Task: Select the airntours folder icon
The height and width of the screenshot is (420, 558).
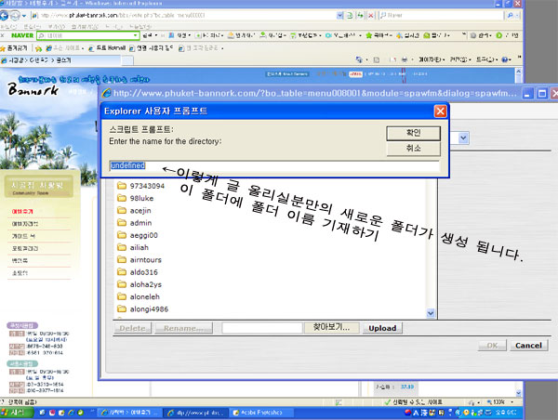Action: point(121,261)
